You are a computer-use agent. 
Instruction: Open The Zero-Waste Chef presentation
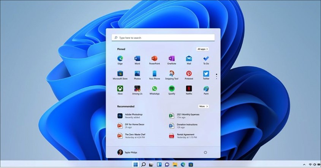131,136
